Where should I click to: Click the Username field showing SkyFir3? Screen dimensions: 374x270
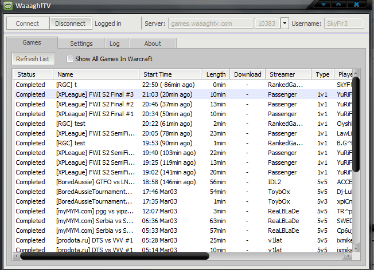344,23
